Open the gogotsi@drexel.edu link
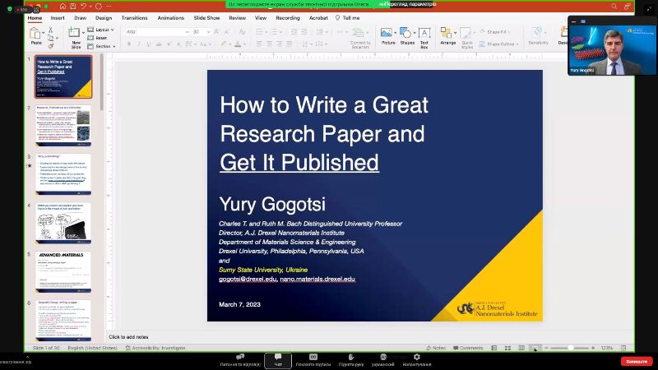This screenshot has width=658, height=370. (x=248, y=279)
